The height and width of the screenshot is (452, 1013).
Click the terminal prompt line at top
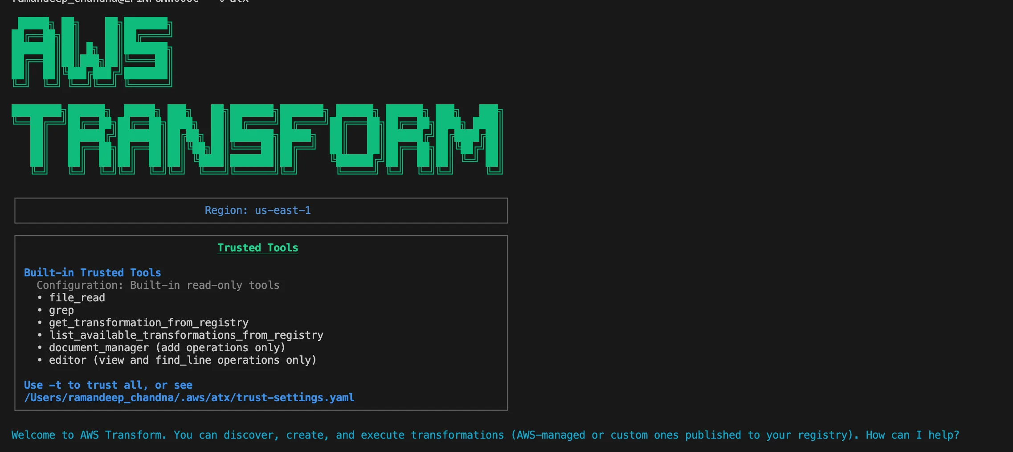coord(130,2)
